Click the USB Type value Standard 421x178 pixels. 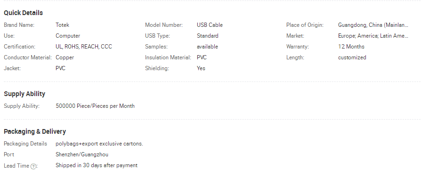click(x=208, y=36)
